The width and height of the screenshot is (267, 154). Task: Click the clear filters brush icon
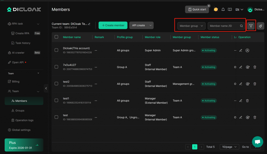(x=260, y=26)
